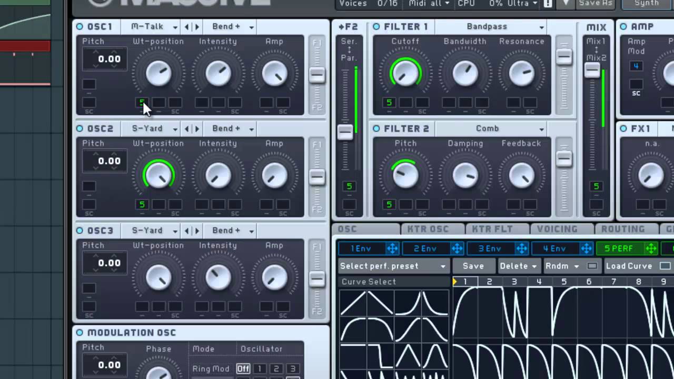This screenshot has width=674, height=379.
Task: Select previous OSC3 wavetable arrow
Action: coord(187,231)
